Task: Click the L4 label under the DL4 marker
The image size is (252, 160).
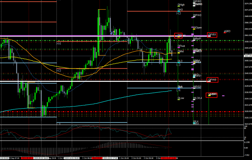Action: [178, 90]
